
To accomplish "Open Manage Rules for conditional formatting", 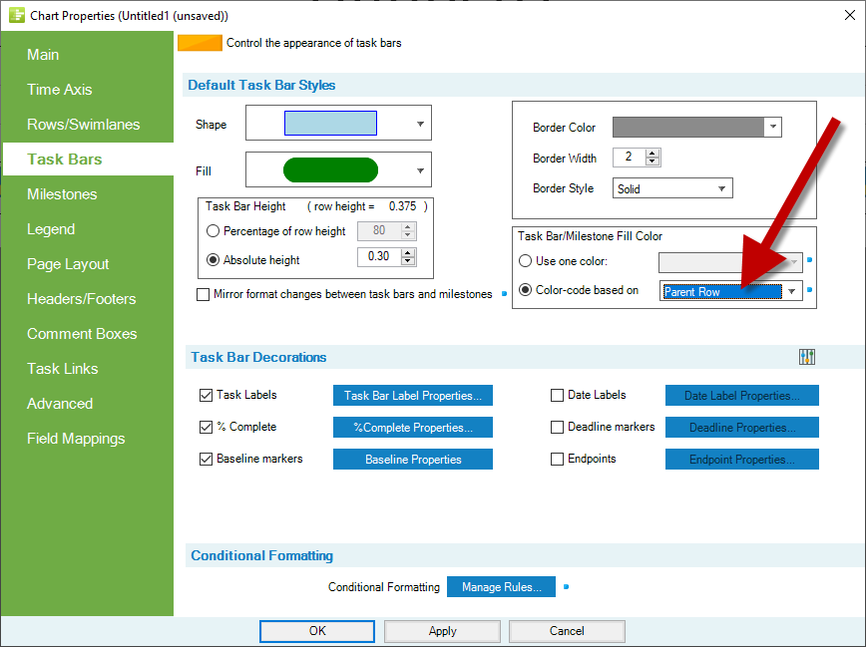I will pyautogui.click(x=501, y=587).
